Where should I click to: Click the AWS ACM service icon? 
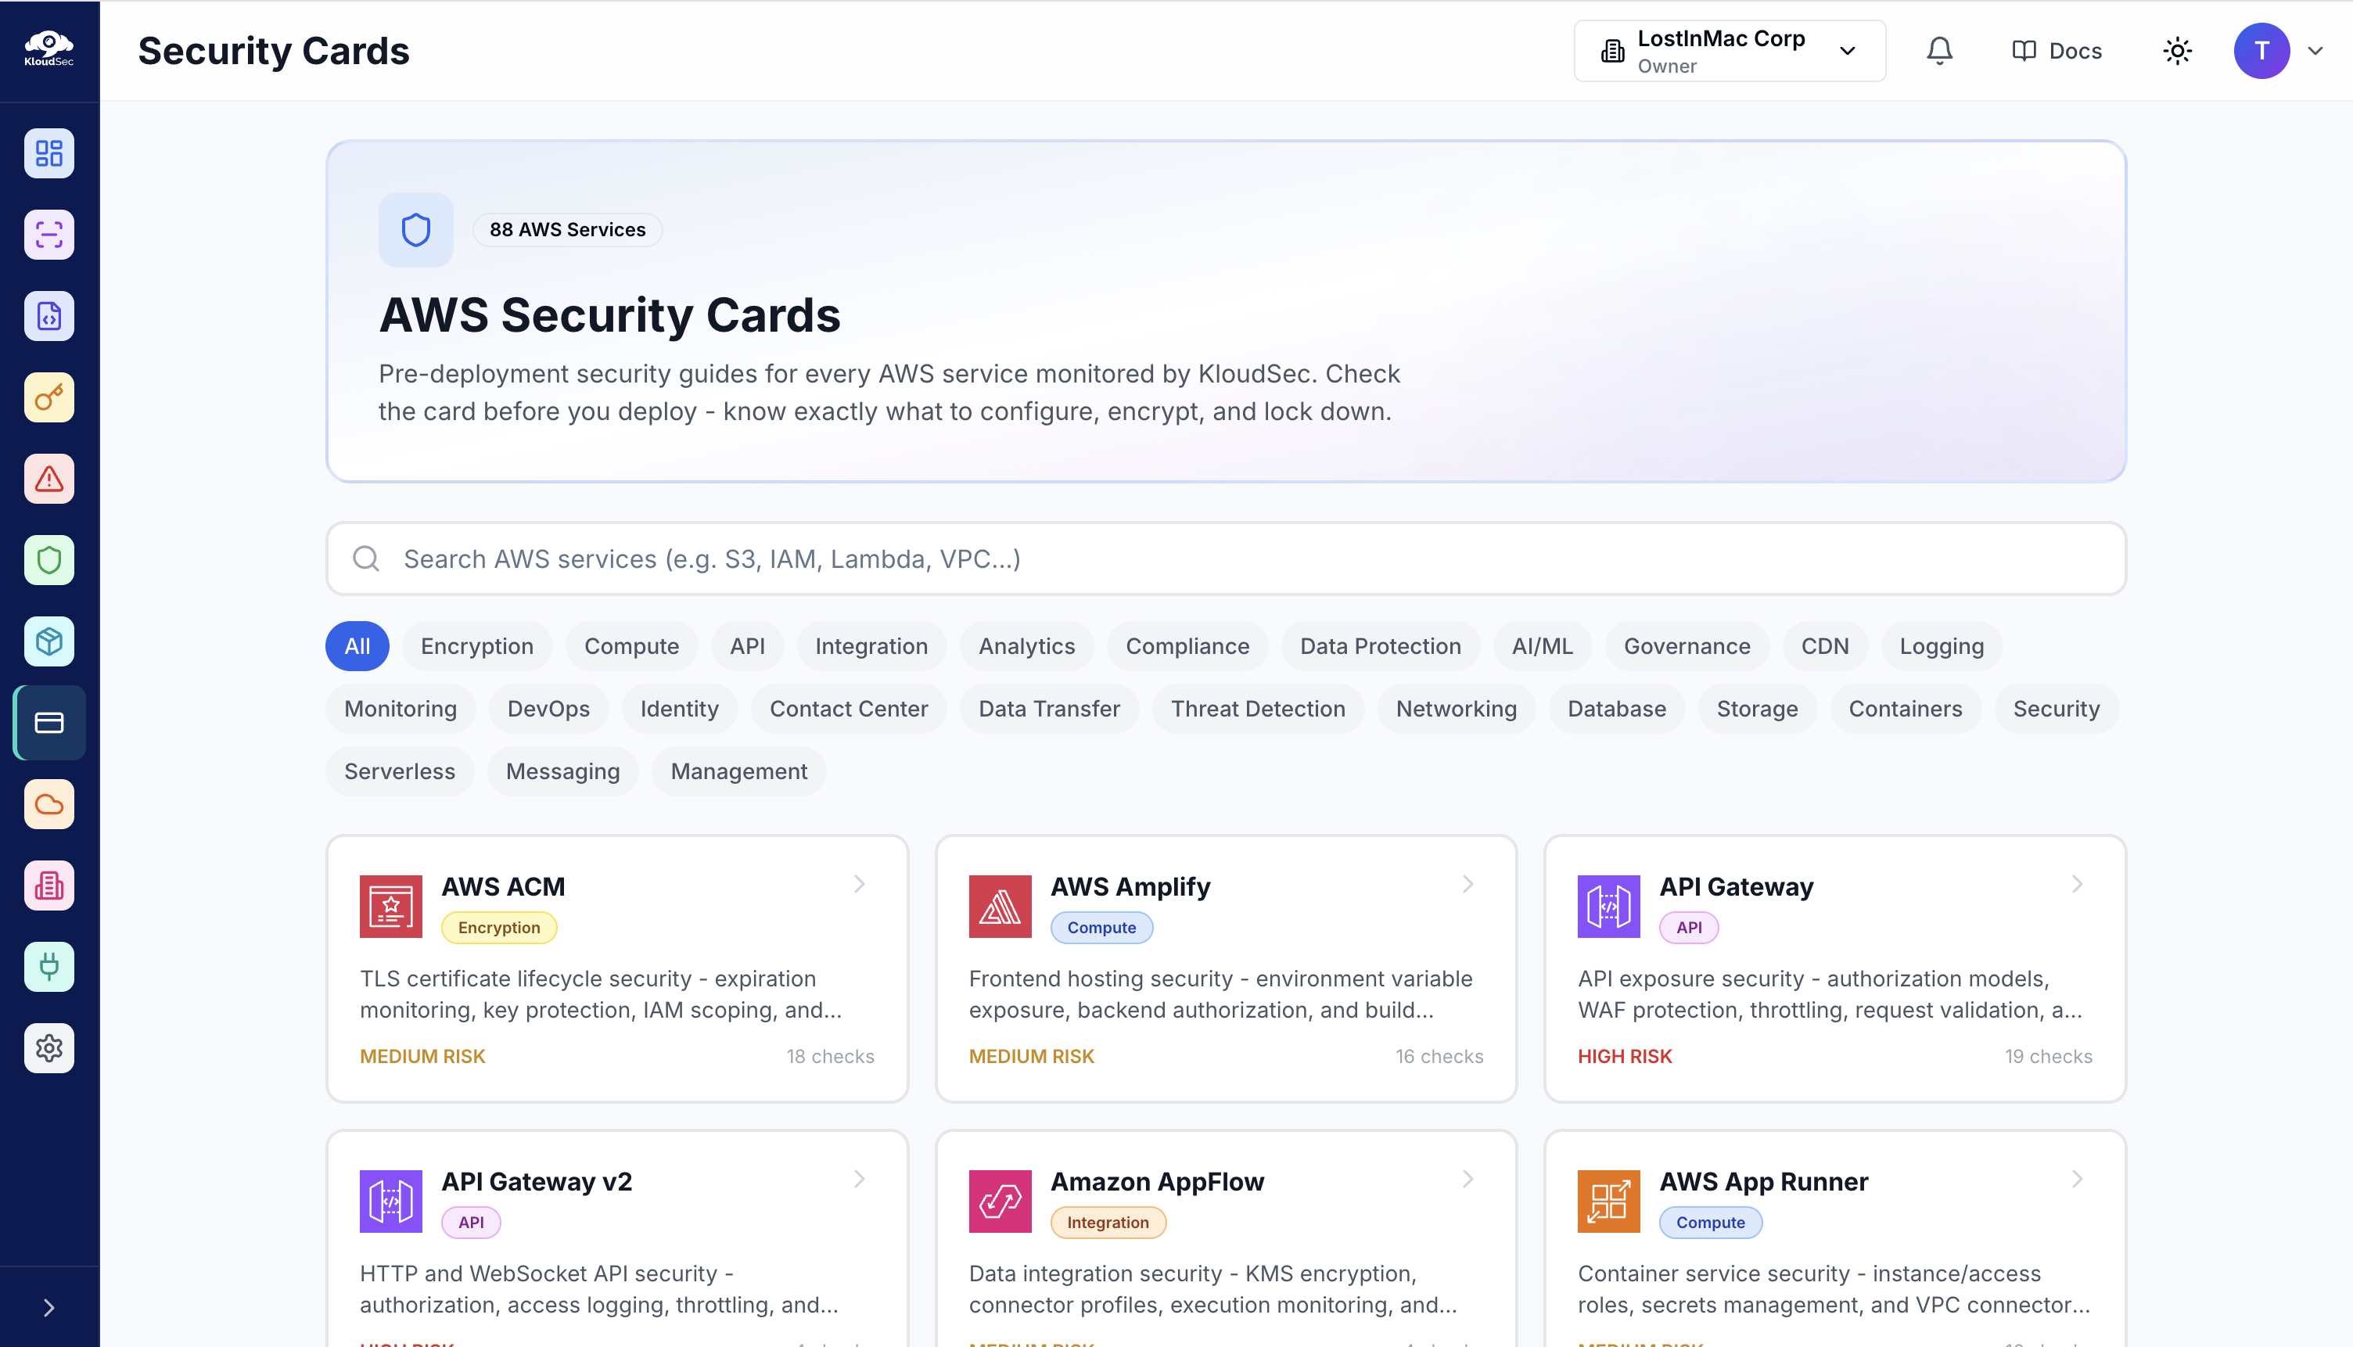390,907
